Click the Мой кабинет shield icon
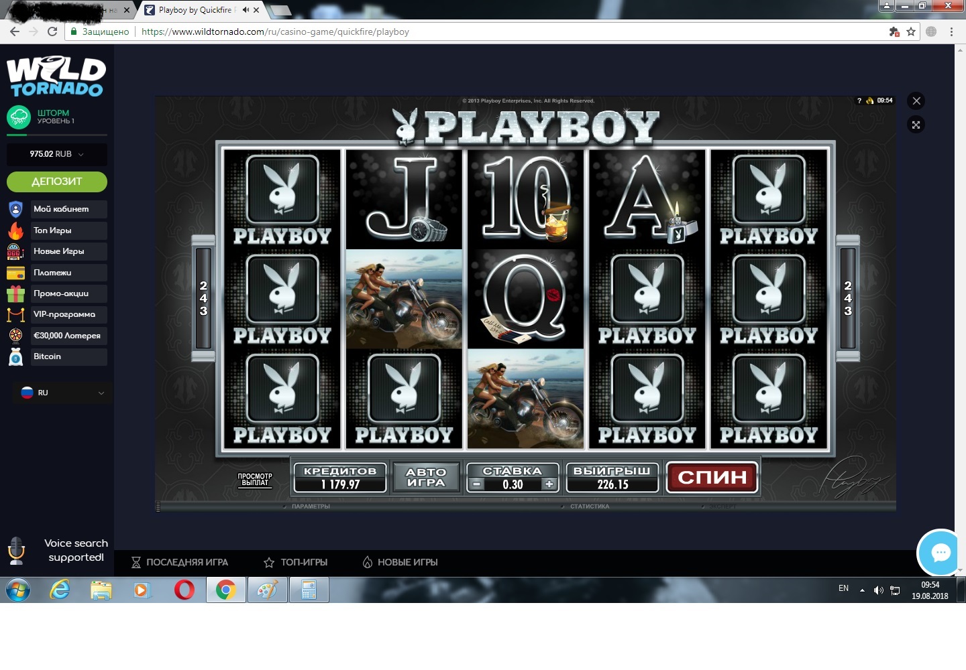966x670 pixels. coord(15,209)
